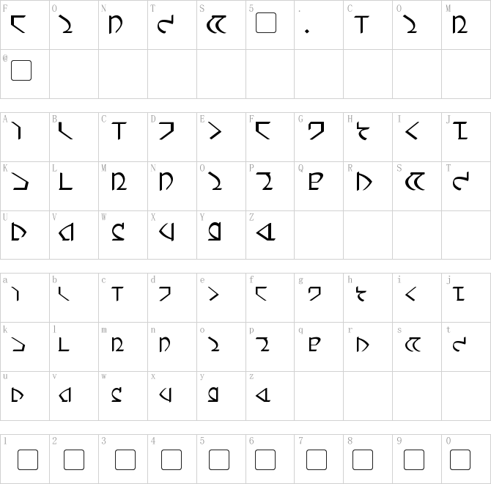491x484 pixels.
Task: Click the @ symbol placeholder cell
Action: [22, 70]
